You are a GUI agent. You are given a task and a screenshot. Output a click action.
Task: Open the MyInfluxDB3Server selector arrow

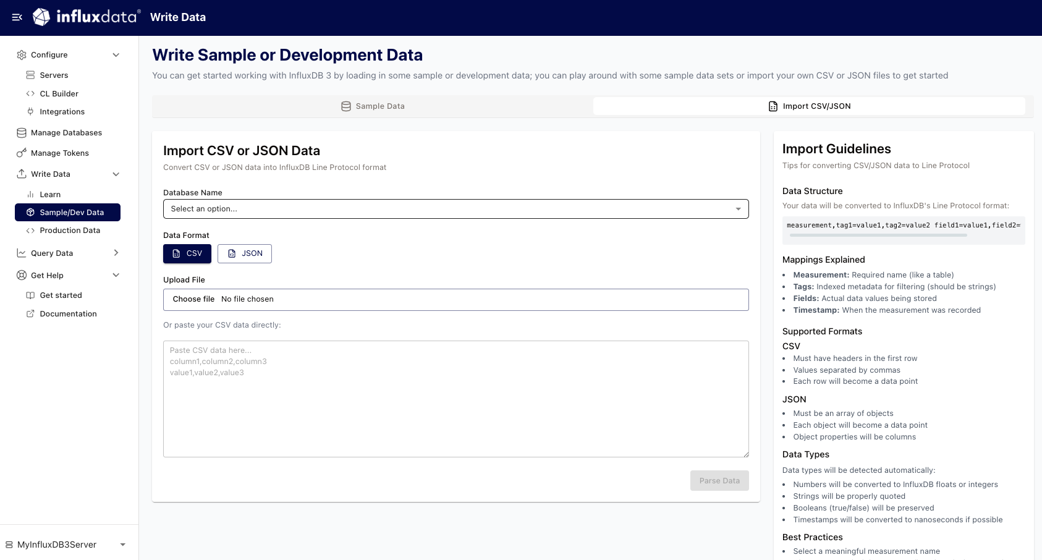tap(122, 545)
